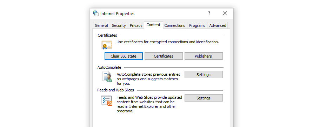Click the Feeds and Web Slices section heading

[x=115, y=90]
